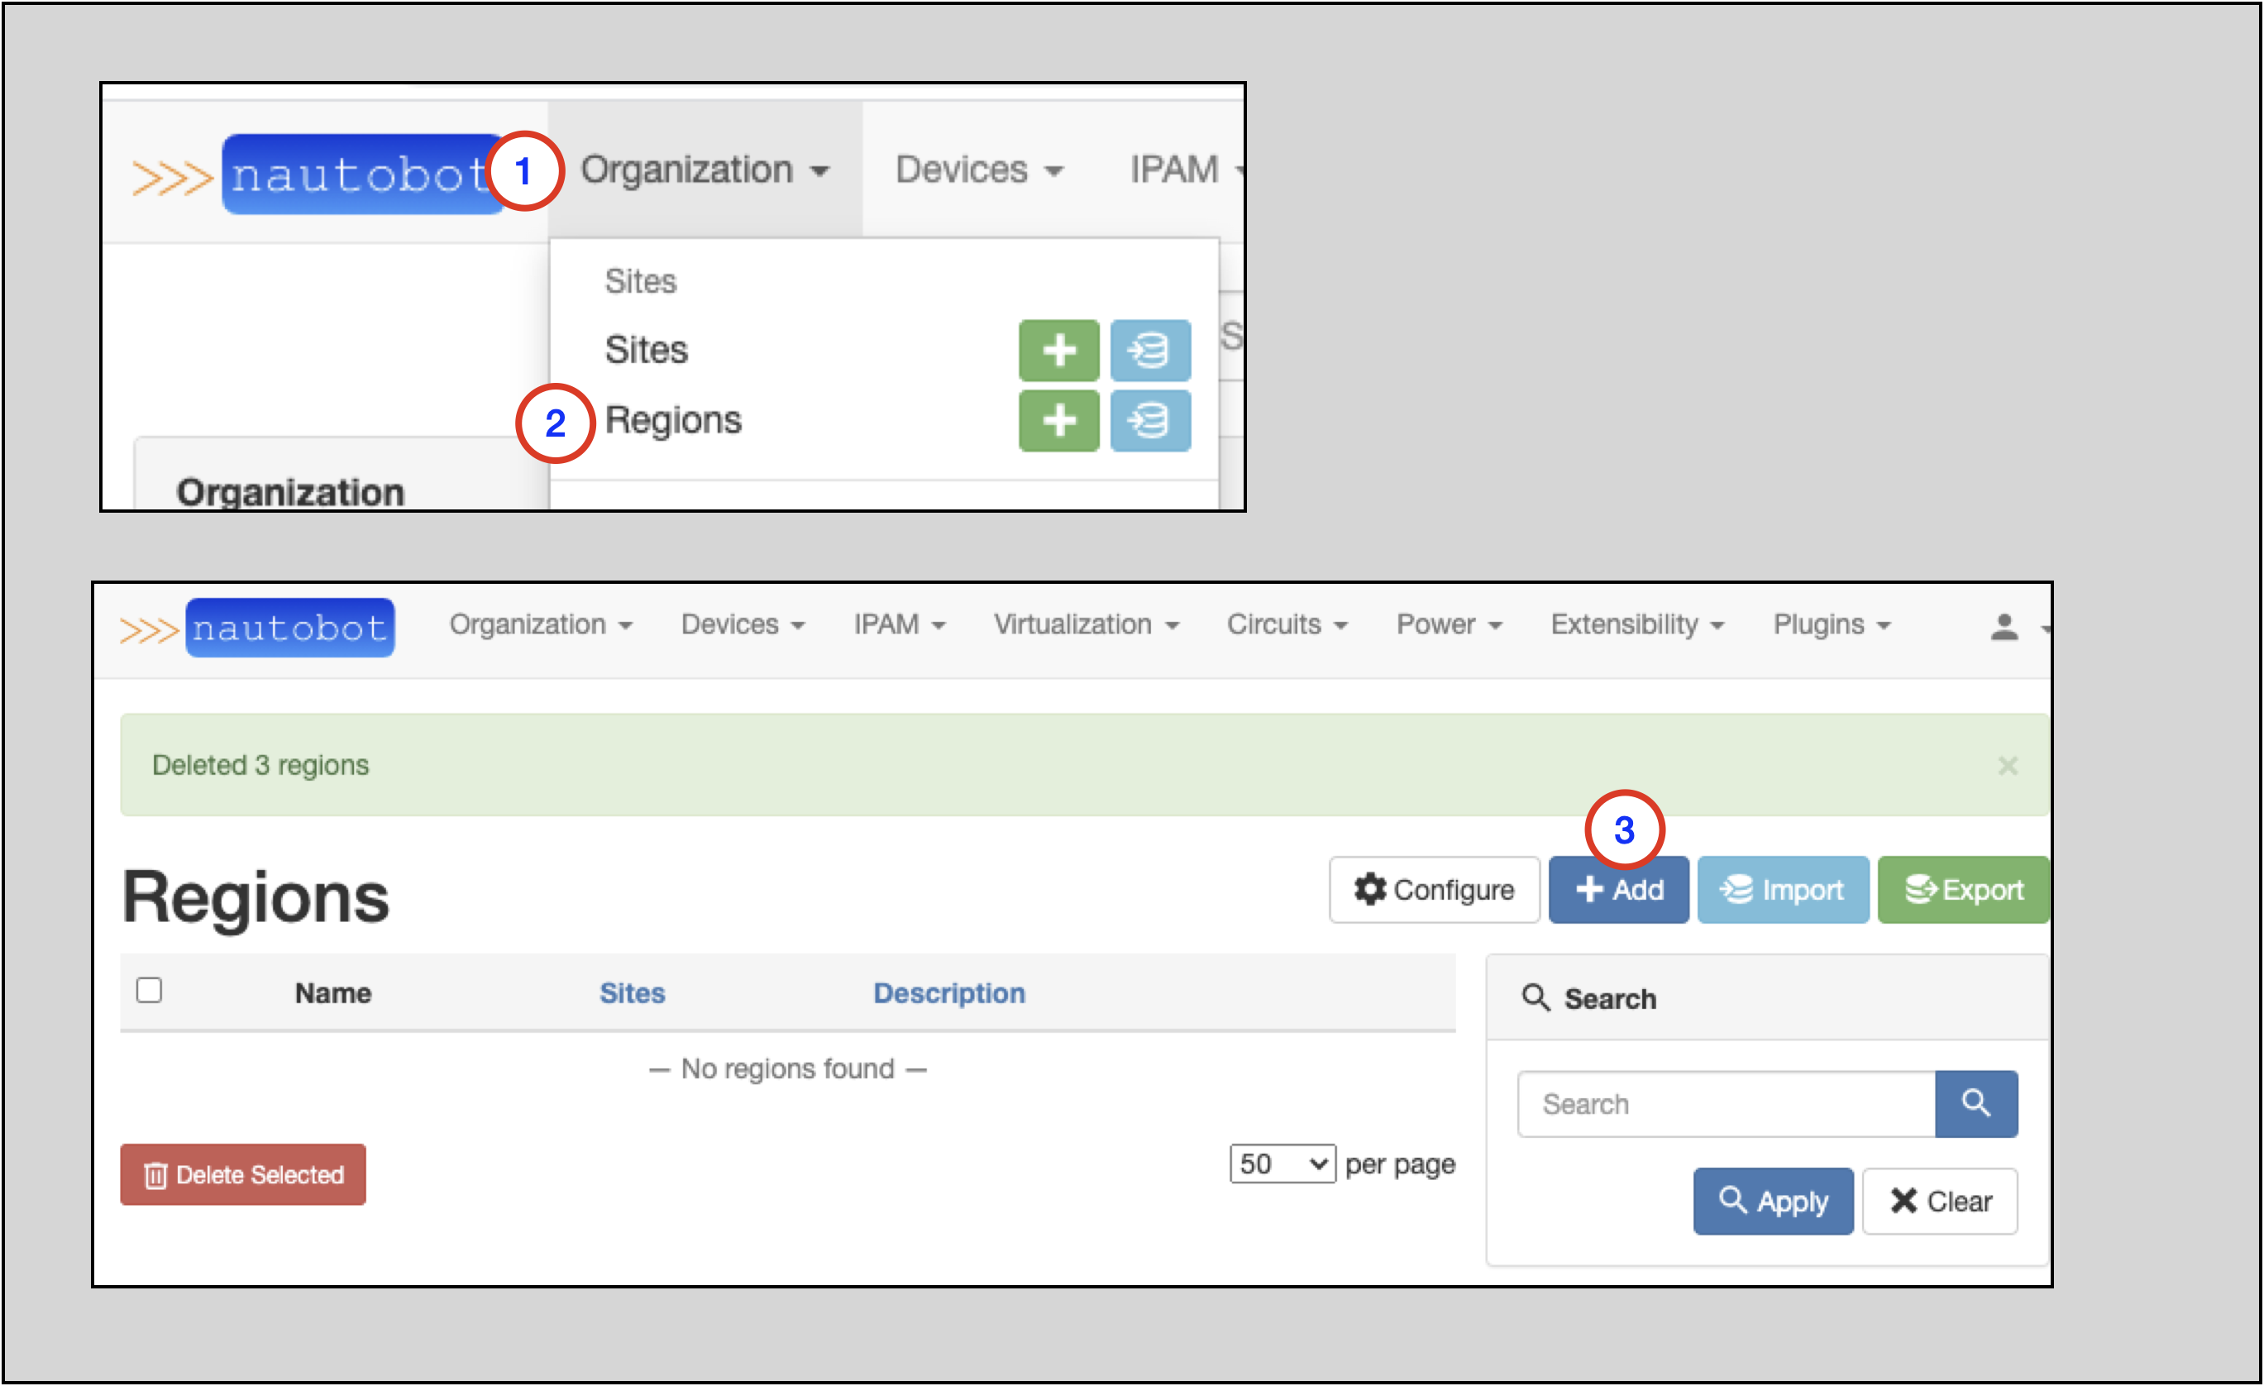Click the blue import icon beside Regions
Screen dimensions: 2264x1386
click(x=1151, y=421)
